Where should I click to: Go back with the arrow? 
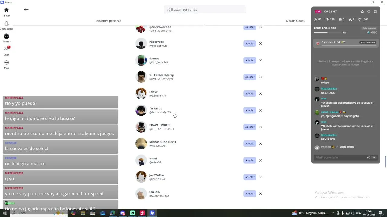click(x=26, y=9)
